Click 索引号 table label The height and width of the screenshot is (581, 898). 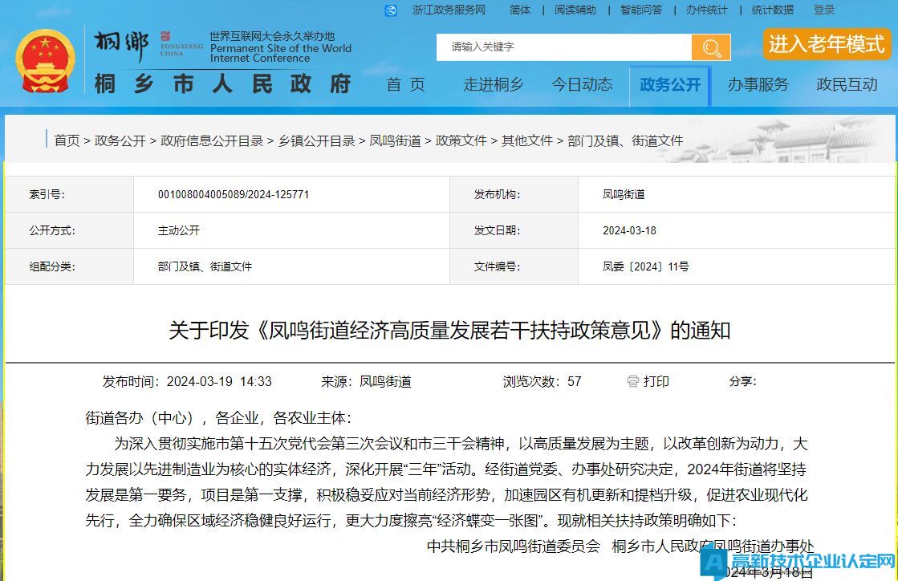click(47, 195)
